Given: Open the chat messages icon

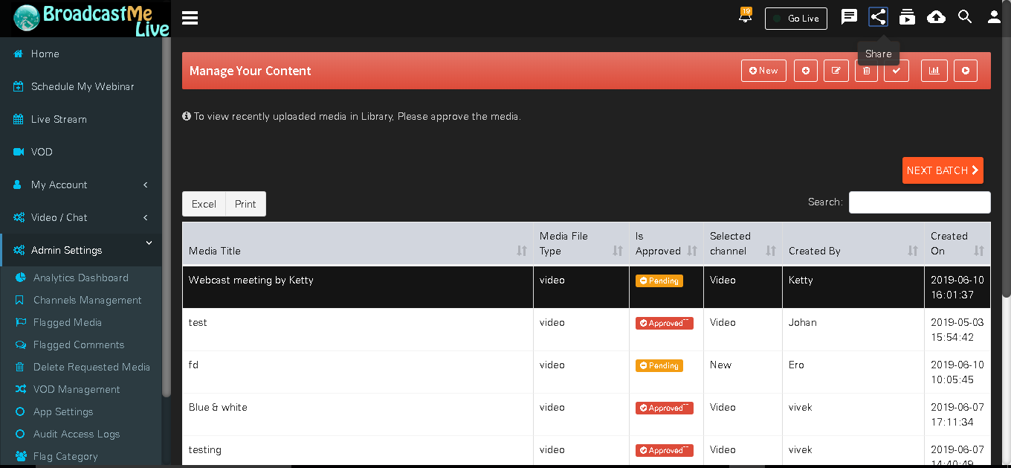Looking at the screenshot, I should (849, 16).
